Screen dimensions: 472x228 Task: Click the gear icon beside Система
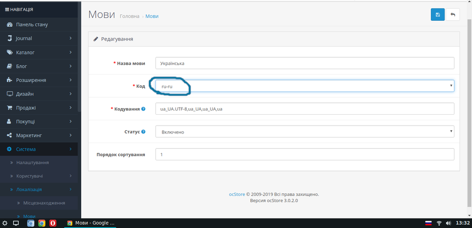9,149
